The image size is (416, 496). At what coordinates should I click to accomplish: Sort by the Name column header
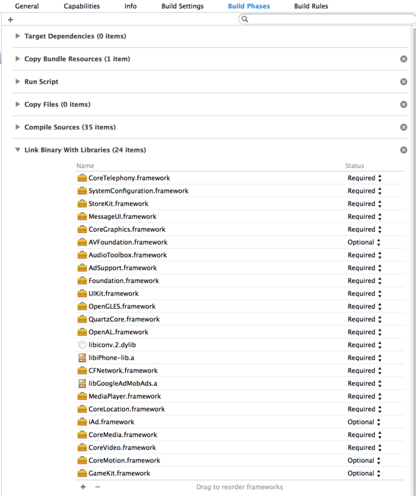[x=85, y=166]
